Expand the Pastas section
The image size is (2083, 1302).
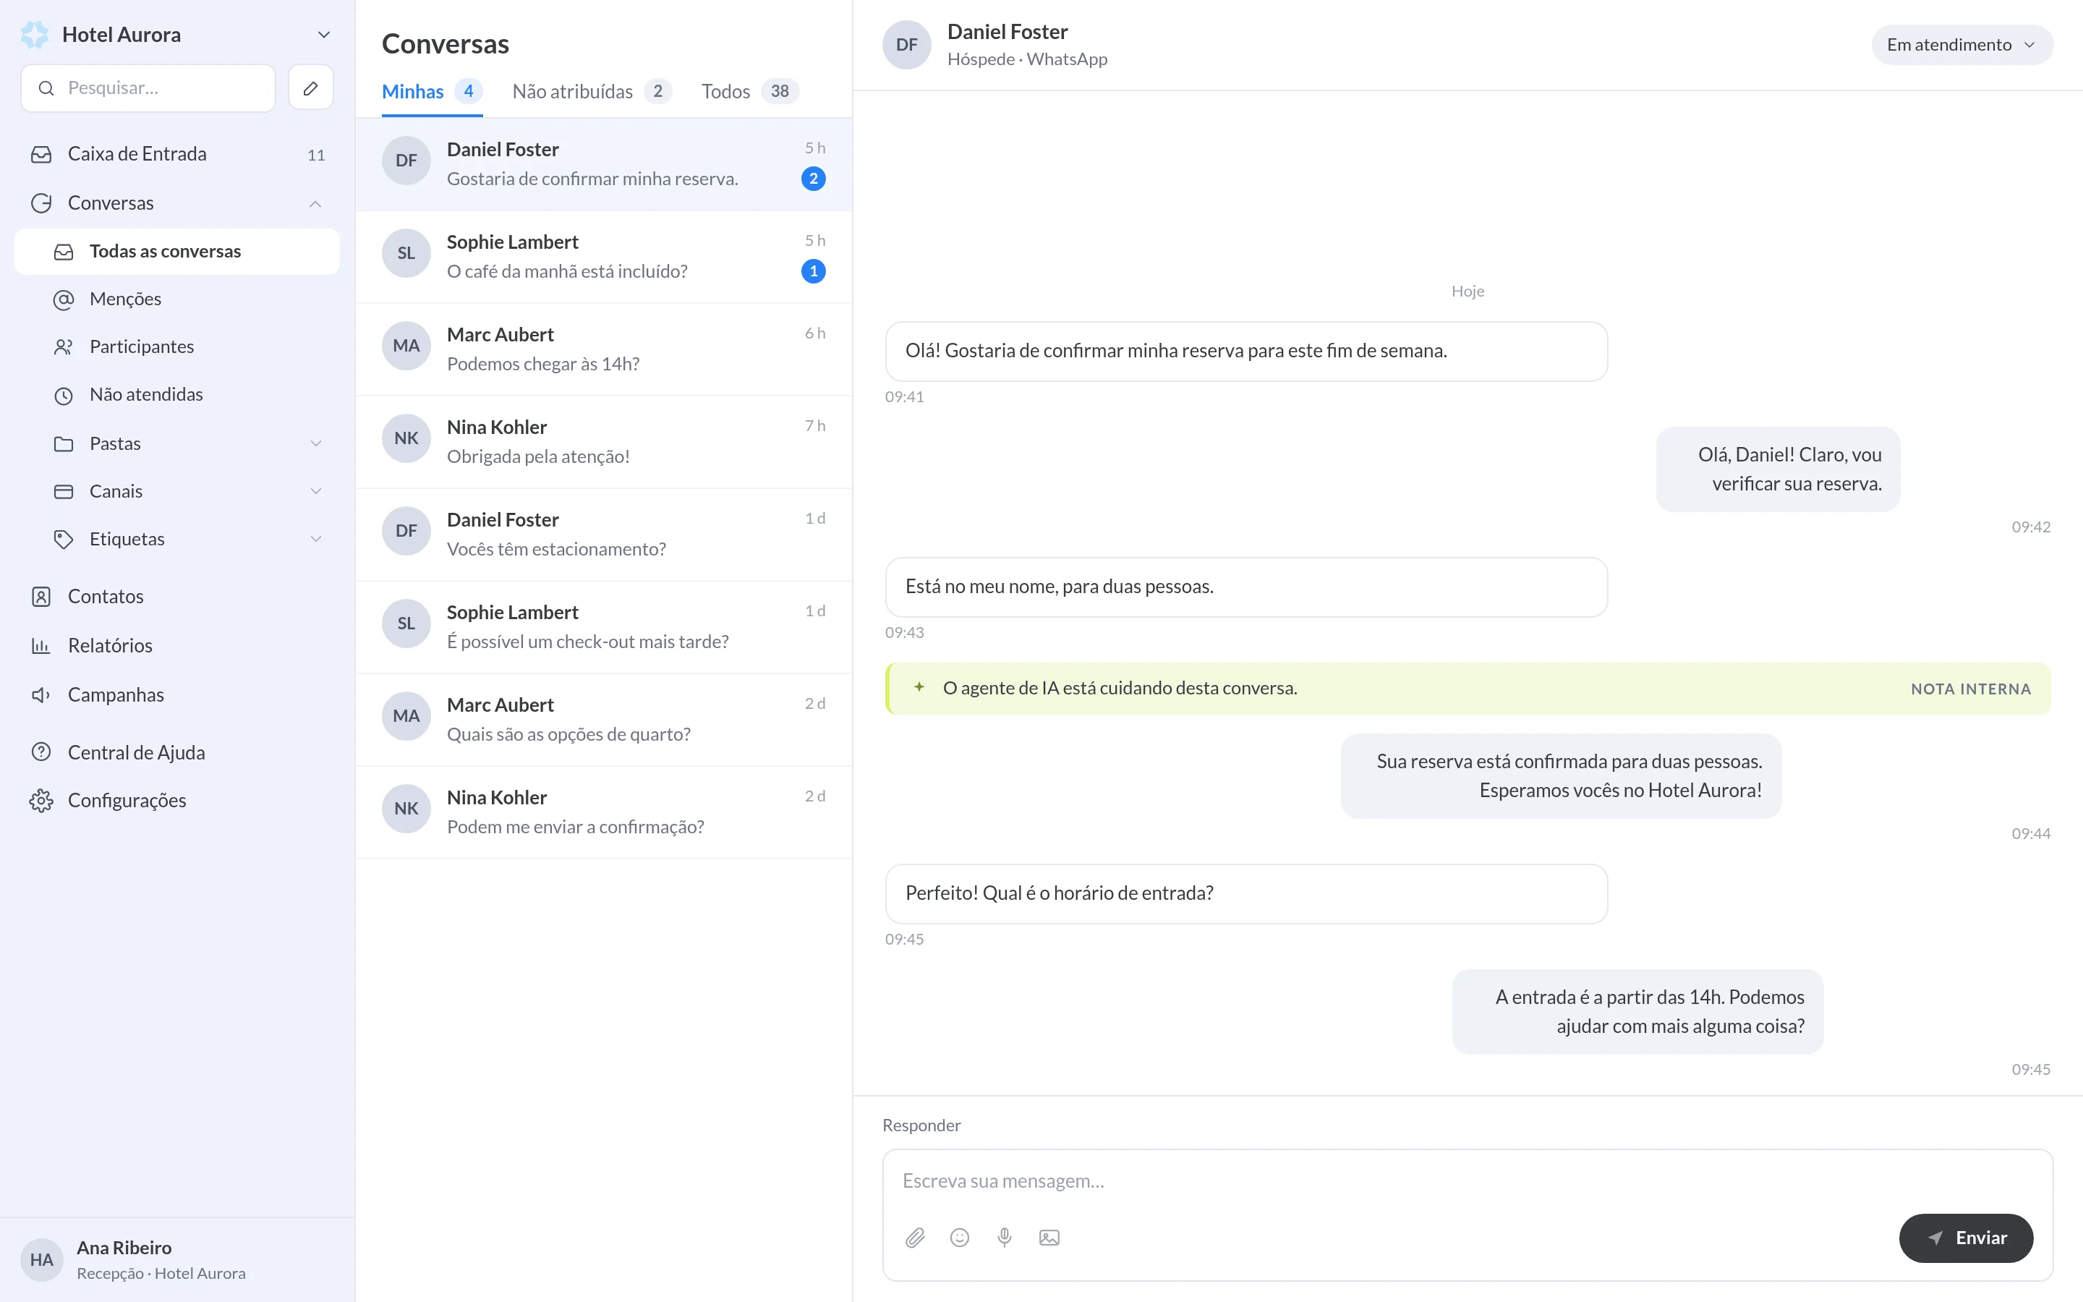pyautogui.click(x=315, y=443)
